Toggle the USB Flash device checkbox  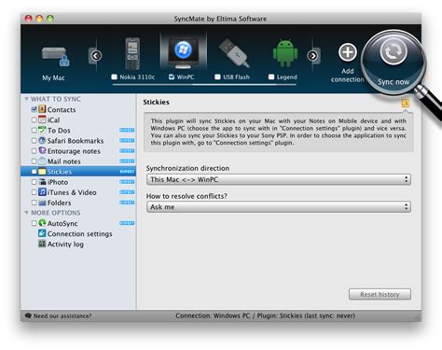217,77
